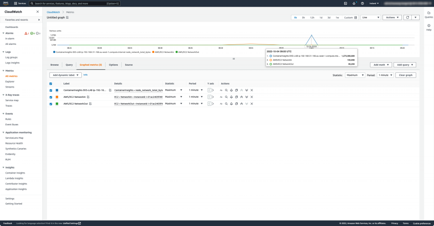Open Period dropdown in NetworkOut row

click(196, 104)
